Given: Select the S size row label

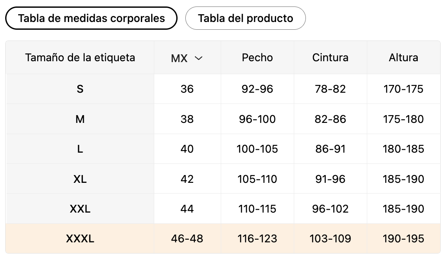Looking at the screenshot, I should click(80, 89).
